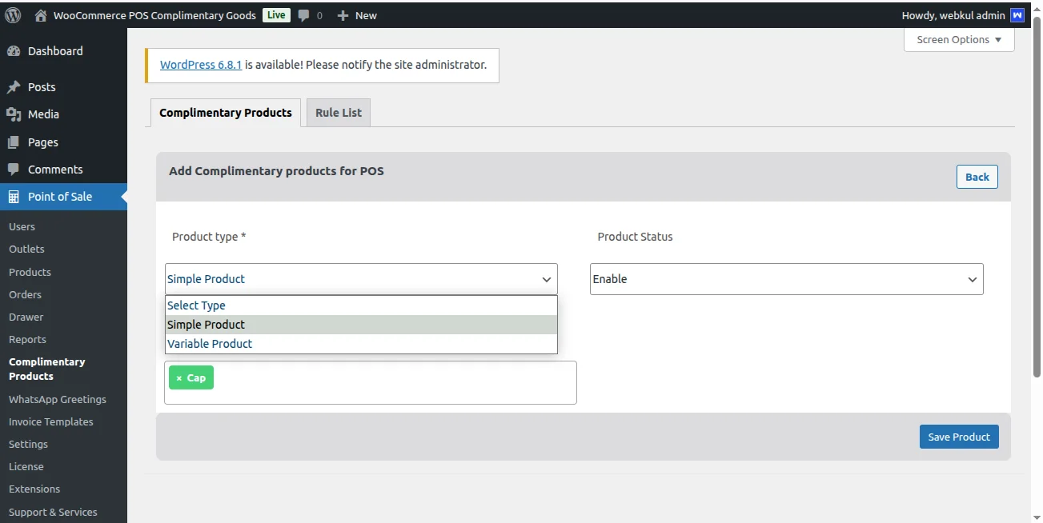Open Media menu item
The image size is (1043, 523).
[63, 114]
